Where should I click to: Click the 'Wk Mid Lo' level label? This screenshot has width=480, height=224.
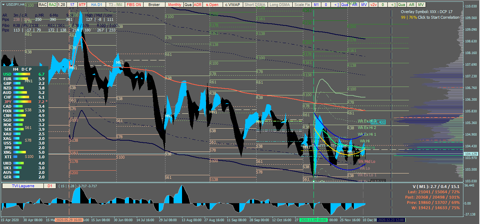(367, 161)
